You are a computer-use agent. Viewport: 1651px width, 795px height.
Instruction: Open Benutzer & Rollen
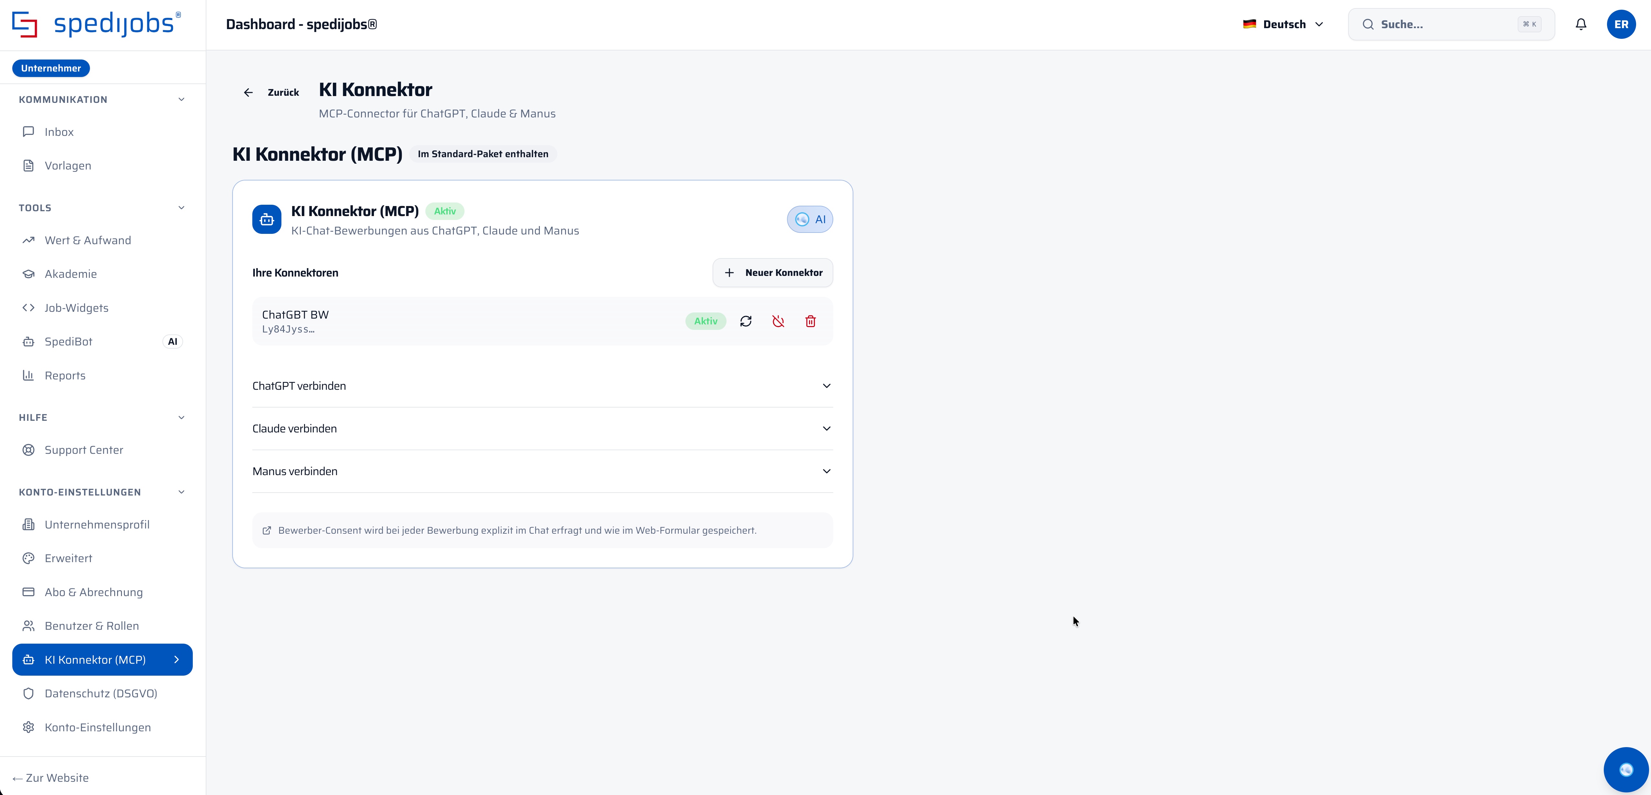coord(103,626)
